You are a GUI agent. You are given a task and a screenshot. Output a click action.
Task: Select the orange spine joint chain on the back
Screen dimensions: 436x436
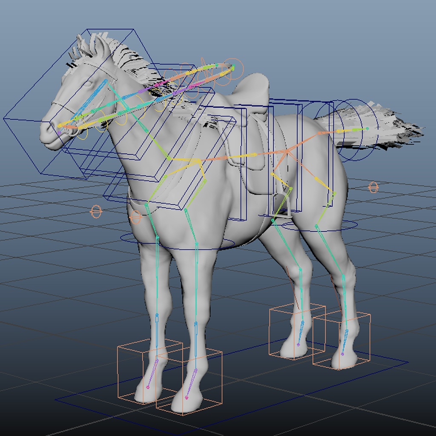264,153
